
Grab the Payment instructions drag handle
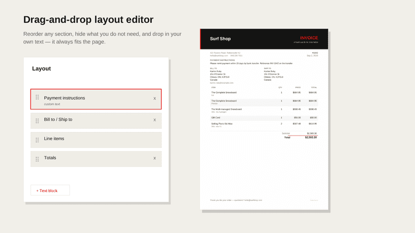37,97
